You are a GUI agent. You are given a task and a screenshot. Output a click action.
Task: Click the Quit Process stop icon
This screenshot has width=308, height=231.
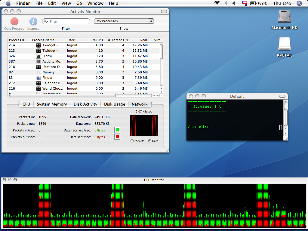14,22
